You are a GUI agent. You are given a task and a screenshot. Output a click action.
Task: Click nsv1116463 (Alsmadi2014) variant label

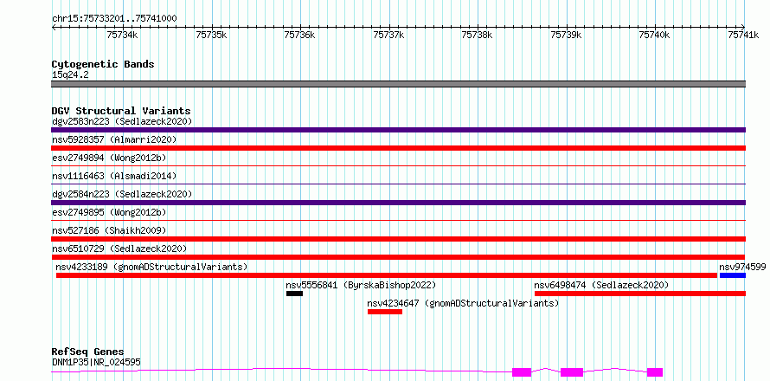tap(114, 176)
